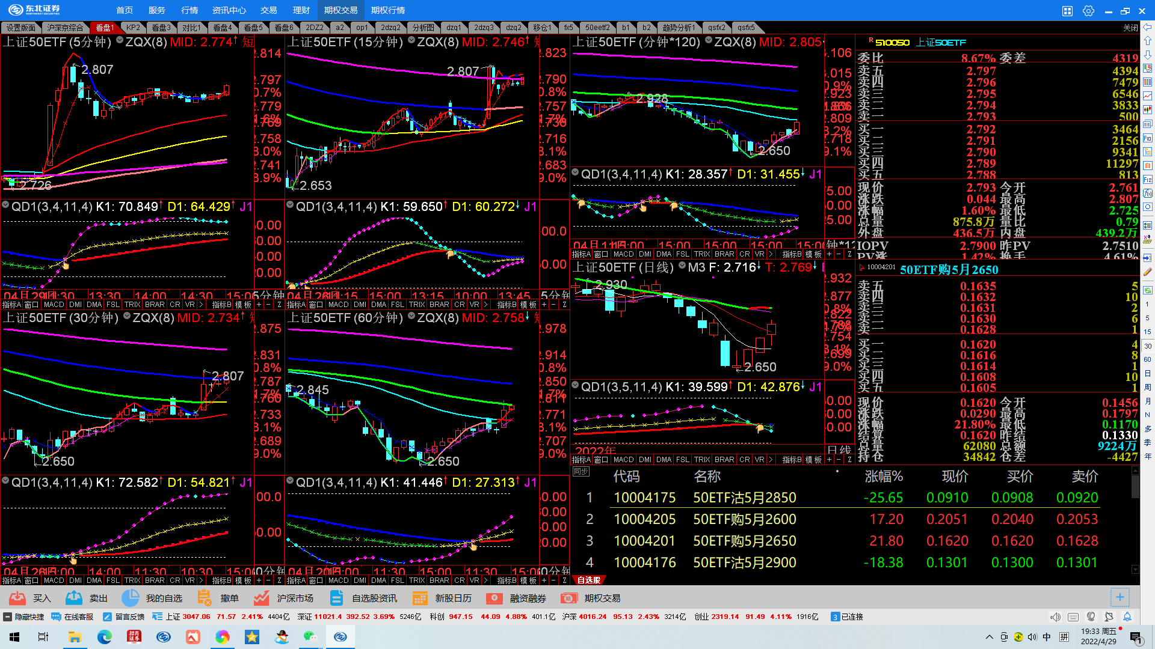The height and width of the screenshot is (649, 1155).
Task: Open settings gear in title bar
Action: (1088, 11)
